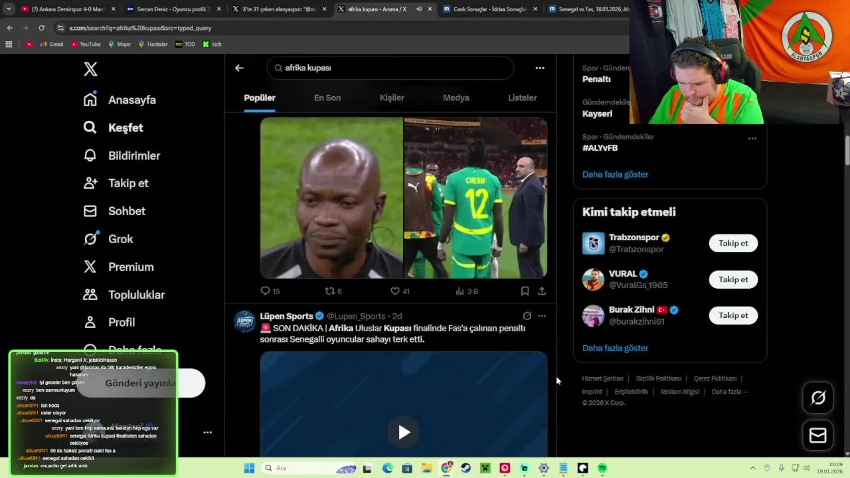The height and width of the screenshot is (478, 850).
Task: Show more follow suggestions
Action: 615,348
